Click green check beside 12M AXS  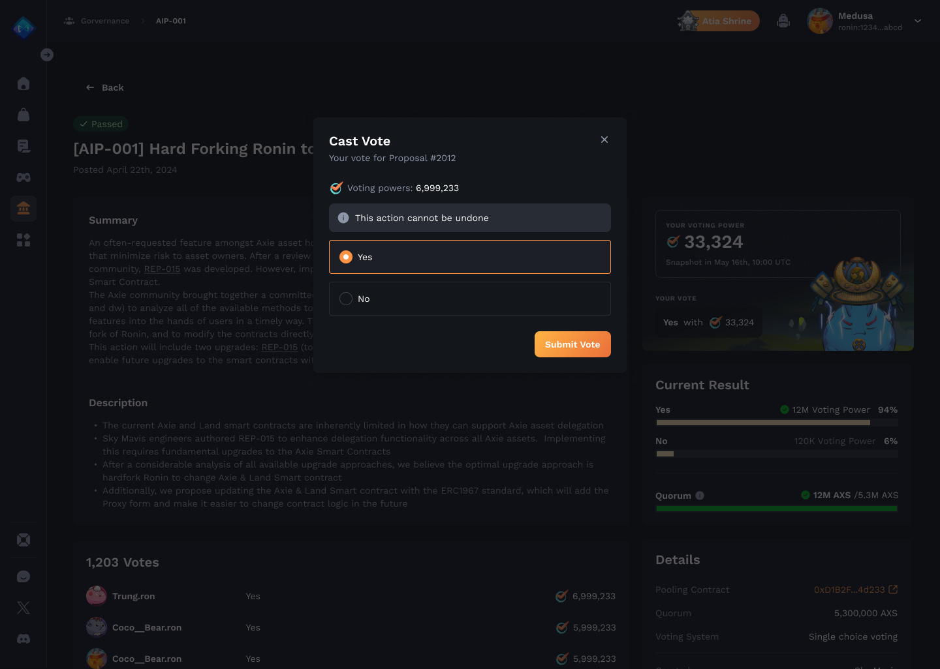(x=806, y=495)
